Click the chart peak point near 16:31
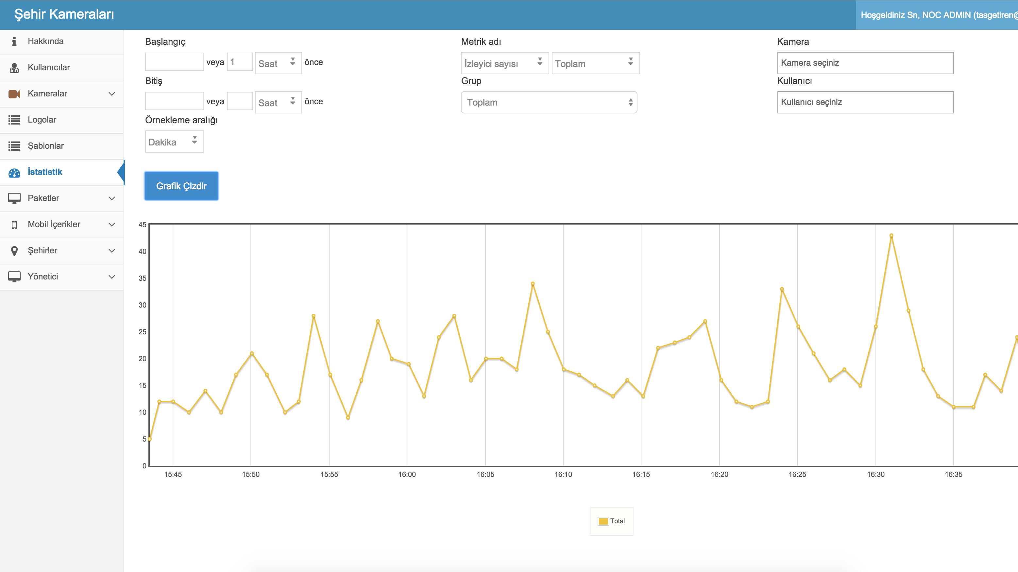This screenshot has width=1018, height=572. 891,236
